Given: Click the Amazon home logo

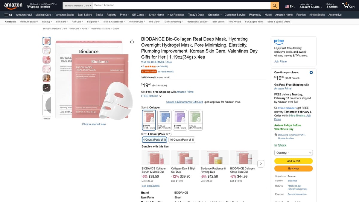Looking at the screenshot, I should tap(13, 5).
